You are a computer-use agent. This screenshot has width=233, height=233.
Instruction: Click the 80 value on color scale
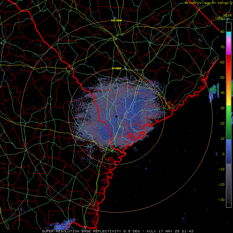222,32
